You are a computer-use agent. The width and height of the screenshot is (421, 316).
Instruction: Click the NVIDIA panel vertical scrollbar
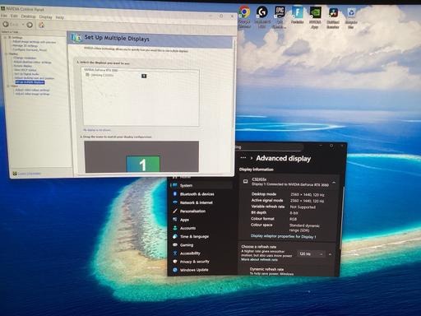click(234, 83)
